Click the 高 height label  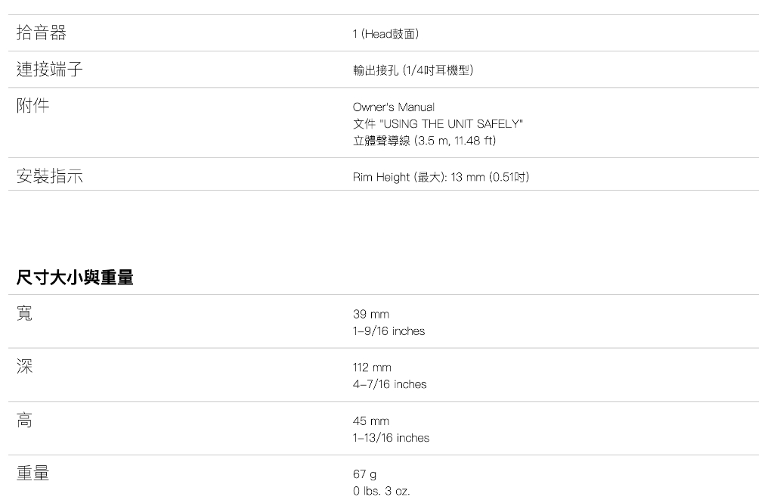coord(25,420)
